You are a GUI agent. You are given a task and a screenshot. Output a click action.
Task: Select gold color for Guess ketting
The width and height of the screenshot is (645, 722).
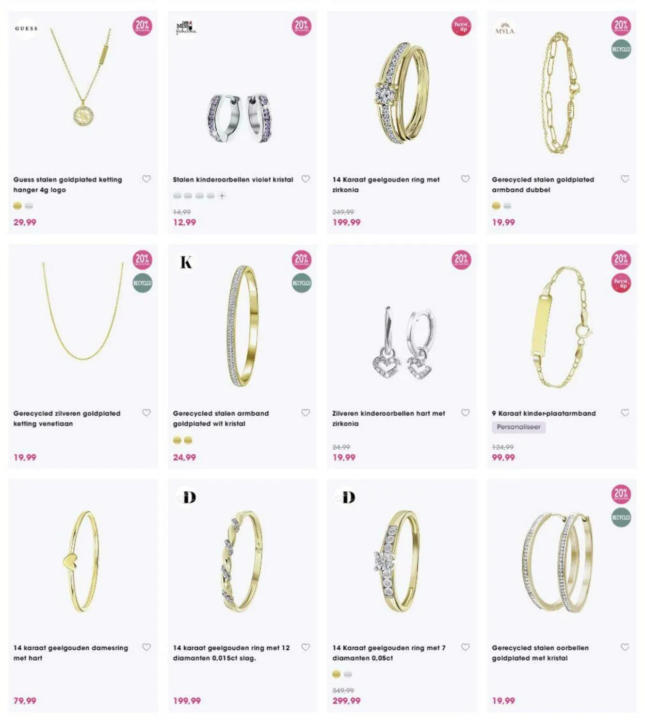coord(18,206)
